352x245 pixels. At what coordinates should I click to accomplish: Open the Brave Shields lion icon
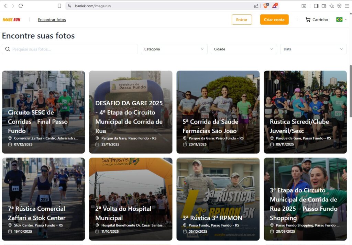(x=265, y=6)
